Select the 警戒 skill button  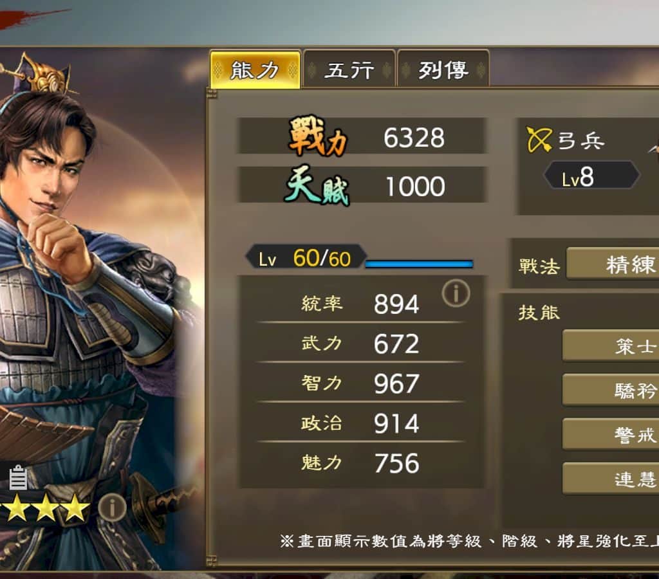(611, 435)
